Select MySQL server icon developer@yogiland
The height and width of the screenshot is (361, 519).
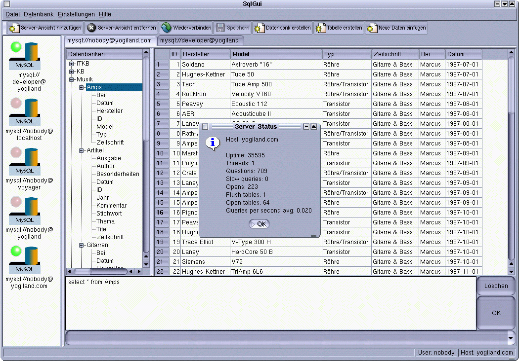click(x=25, y=56)
